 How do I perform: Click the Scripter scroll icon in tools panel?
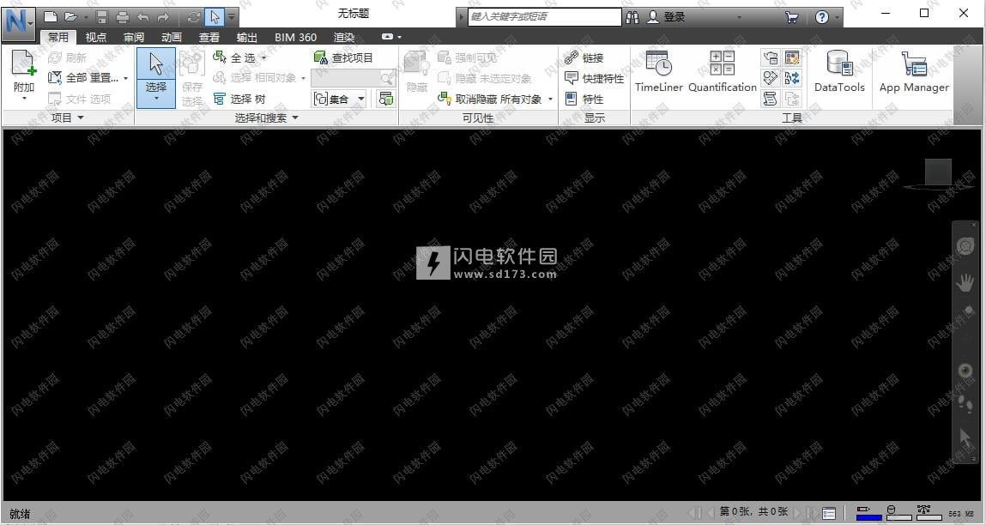[771, 98]
